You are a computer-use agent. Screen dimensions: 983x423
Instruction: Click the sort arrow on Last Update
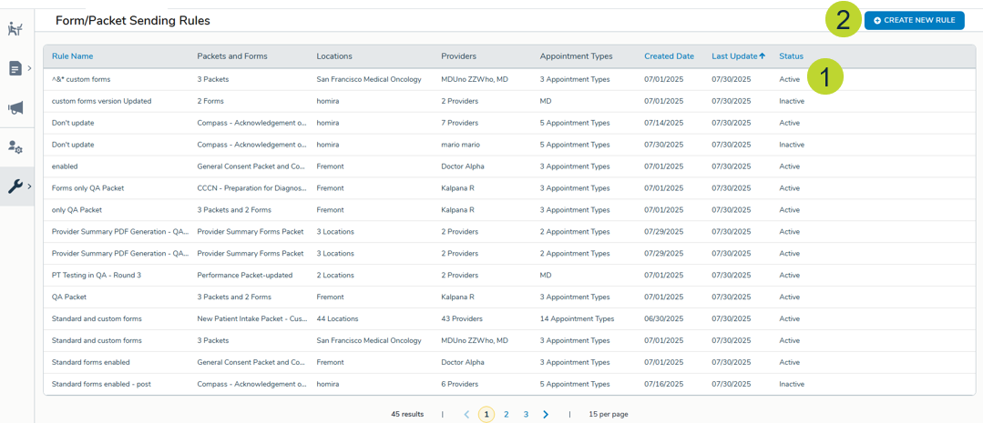[x=763, y=56]
